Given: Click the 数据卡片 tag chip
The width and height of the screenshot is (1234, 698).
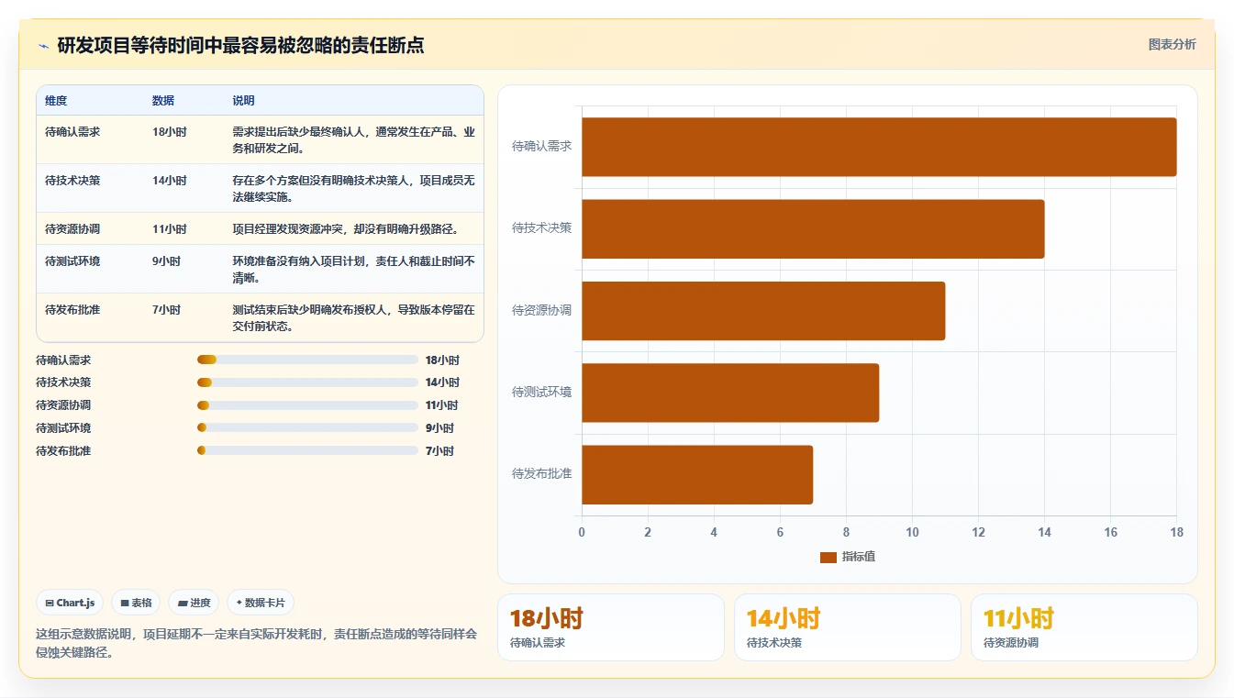Looking at the screenshot, I should 261,603.
